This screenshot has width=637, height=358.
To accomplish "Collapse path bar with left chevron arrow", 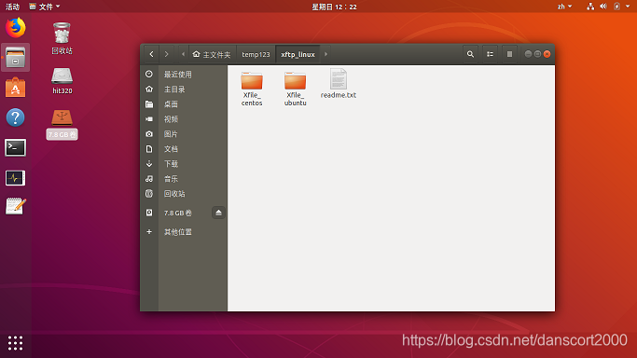I will pyautogui.click(x=183, y=54).
